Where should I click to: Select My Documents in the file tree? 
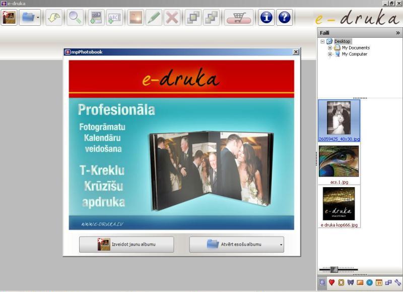pos(356,48)
